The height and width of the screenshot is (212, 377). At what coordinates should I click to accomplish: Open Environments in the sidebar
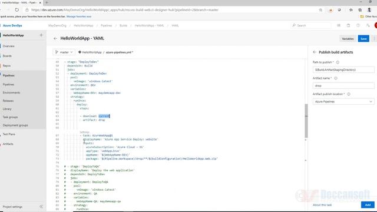(11, 92)
